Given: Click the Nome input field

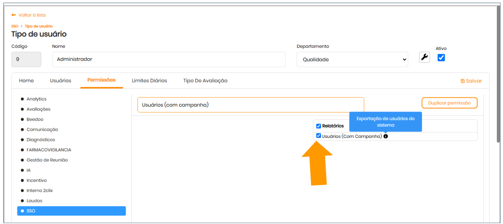Looking at the screenshot, I should [x=169, y=59].
